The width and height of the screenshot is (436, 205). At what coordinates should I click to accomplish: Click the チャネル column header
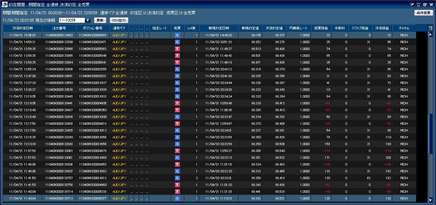[404, 28]
